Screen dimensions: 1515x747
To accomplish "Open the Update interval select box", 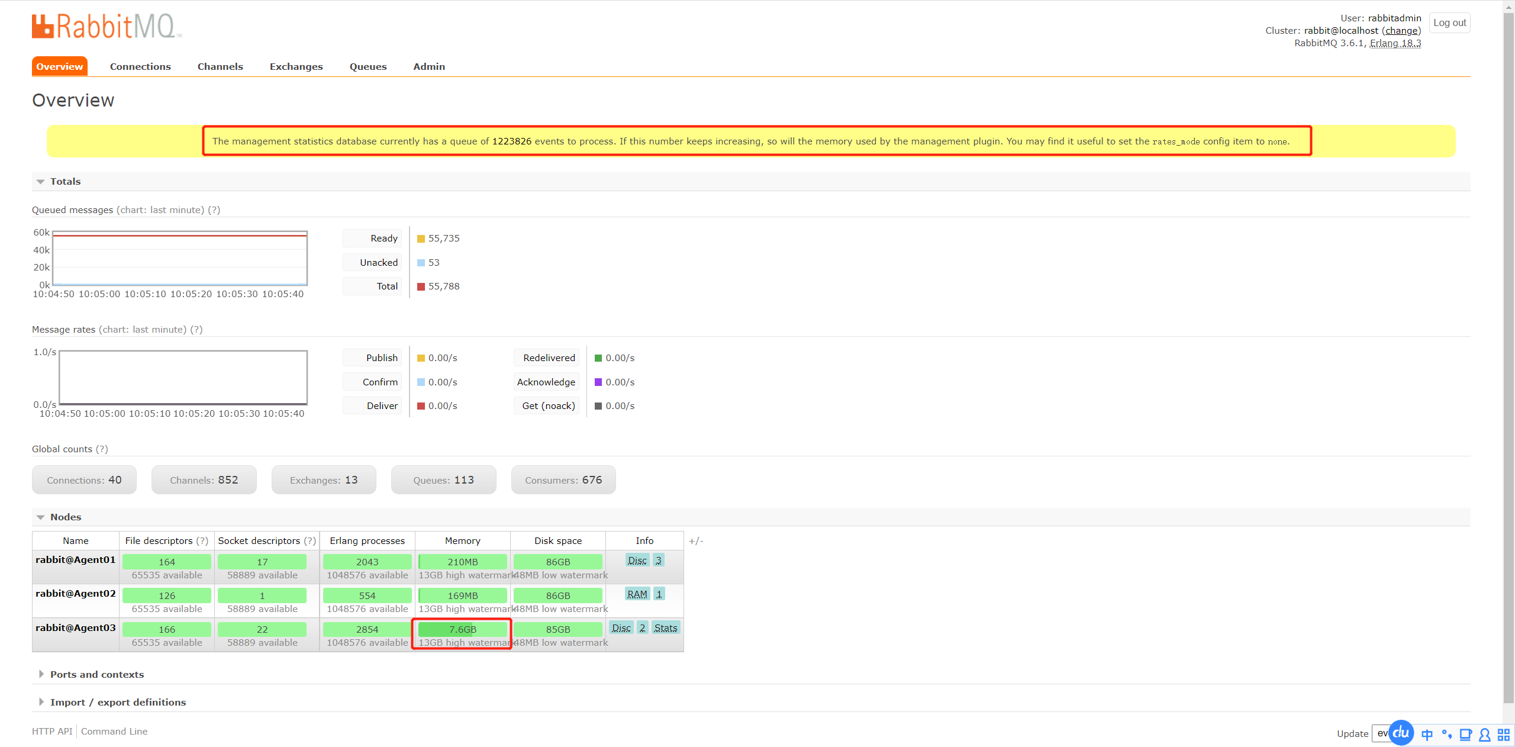I will click(x=1381, y=733).
